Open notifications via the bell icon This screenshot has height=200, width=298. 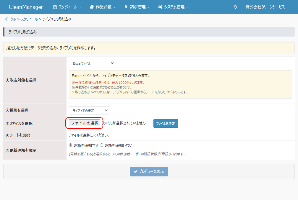(235, 7)
